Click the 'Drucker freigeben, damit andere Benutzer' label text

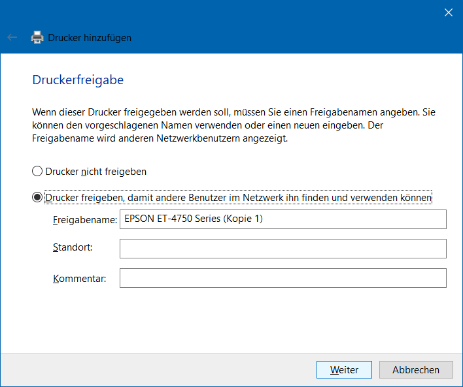(x=238, y=198)
